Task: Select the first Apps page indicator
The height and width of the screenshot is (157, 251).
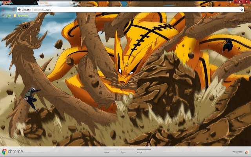Action: tap(111, 151)
